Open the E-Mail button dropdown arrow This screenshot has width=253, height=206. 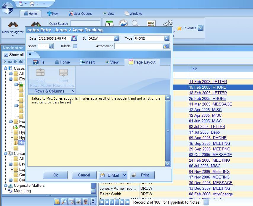tap(124, 175)
